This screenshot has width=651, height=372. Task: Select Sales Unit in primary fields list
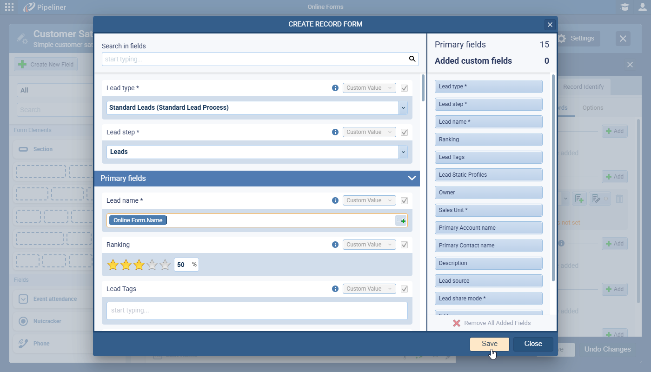(x=488, y=210)
